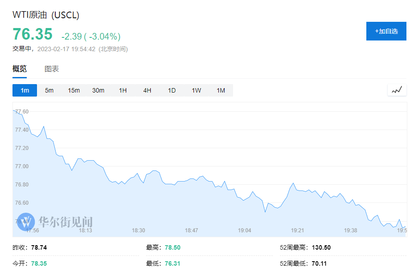Switch to the 图表 chart tab
The width and height of the screenshot is (410, 271).
pos(52,69)
